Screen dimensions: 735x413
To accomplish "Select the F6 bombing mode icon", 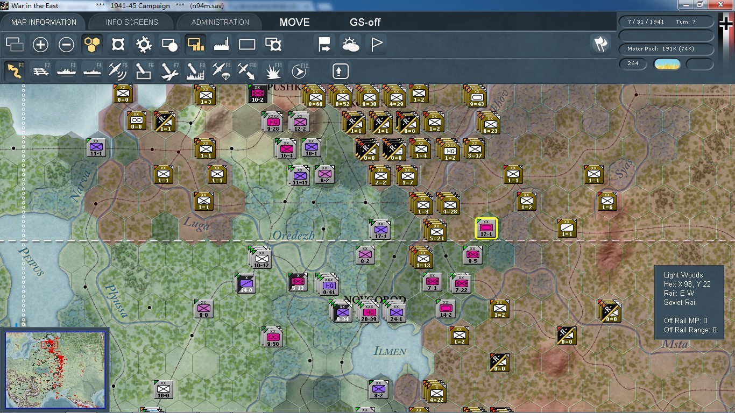I will [144, 71].
